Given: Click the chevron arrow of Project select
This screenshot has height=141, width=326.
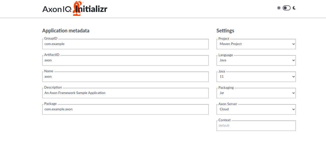Looking at the screenshot, I should (x=293, y=44).
